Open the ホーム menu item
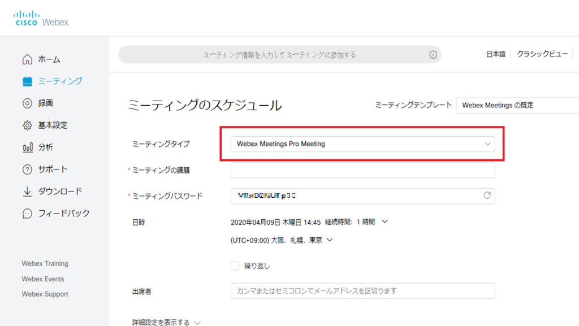The height and width of the screenshot is (326, 579). pyautogui.click(x=49, y=59)
